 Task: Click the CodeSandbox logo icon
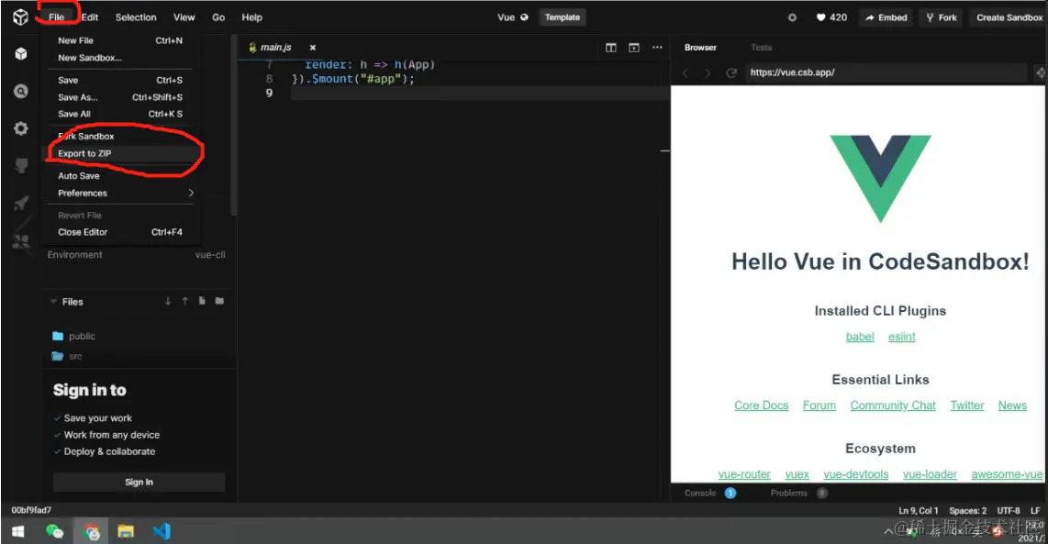click(21, 17)
